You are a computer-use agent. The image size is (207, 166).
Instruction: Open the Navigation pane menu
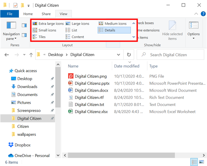point(11,31)
